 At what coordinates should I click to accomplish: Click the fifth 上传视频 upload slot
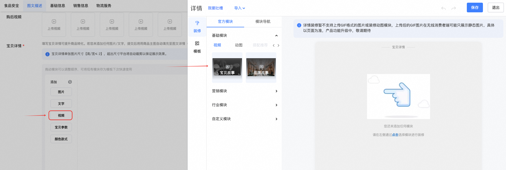[170, 25]
